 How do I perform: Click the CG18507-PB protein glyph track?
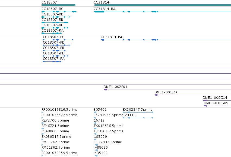tap(54, 51)
